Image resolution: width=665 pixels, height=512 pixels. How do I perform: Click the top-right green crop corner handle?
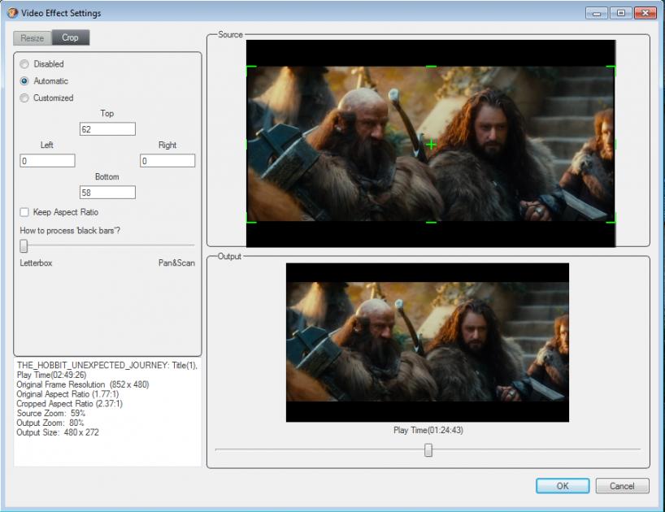coord(611,70)
